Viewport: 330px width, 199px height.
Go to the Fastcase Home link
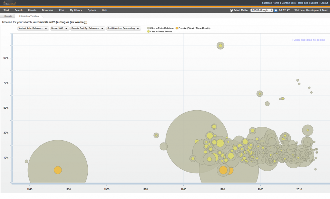[x=271, y=3]
